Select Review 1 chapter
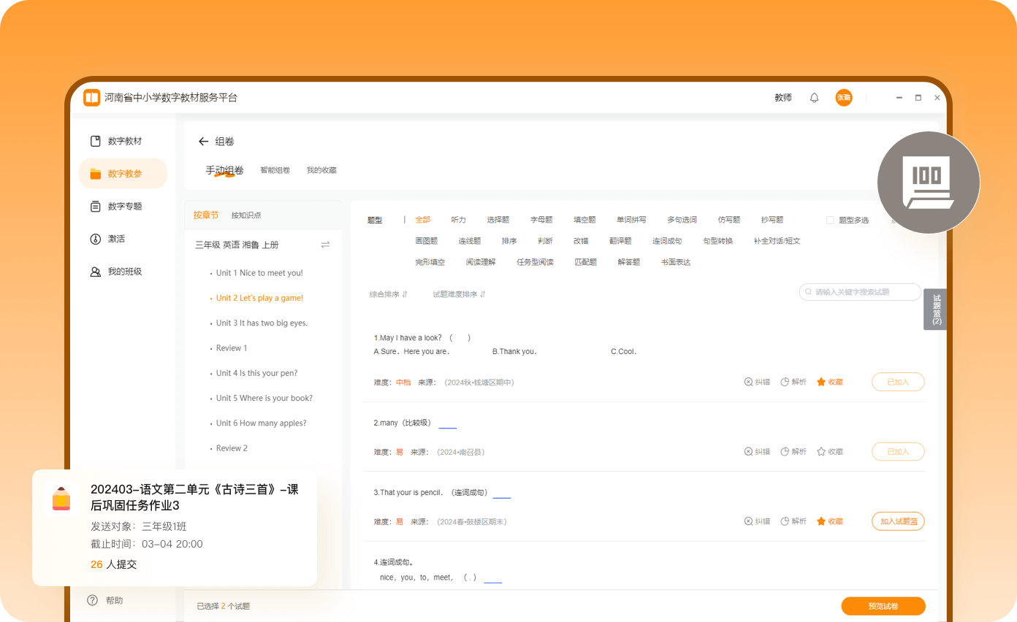 tap(232, 348)
